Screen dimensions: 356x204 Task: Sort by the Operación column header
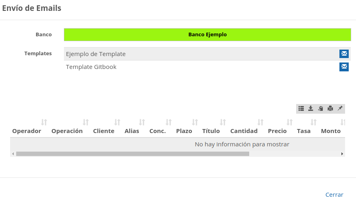point(67,131)
